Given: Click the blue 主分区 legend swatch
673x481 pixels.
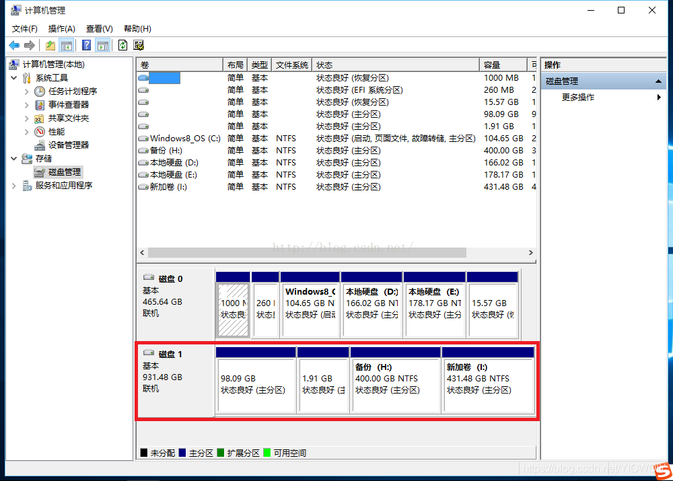Looking at the screenshot, I should click(182, 453).
